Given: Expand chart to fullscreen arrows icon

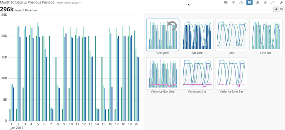Looking at the screenshot, I should click(272, 2).
